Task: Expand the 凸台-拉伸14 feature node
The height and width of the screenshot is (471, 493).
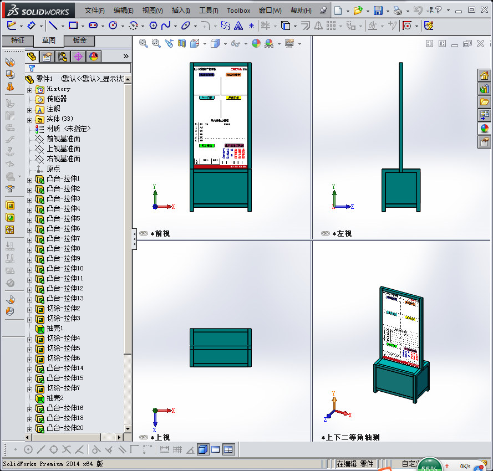Action: 29,370
